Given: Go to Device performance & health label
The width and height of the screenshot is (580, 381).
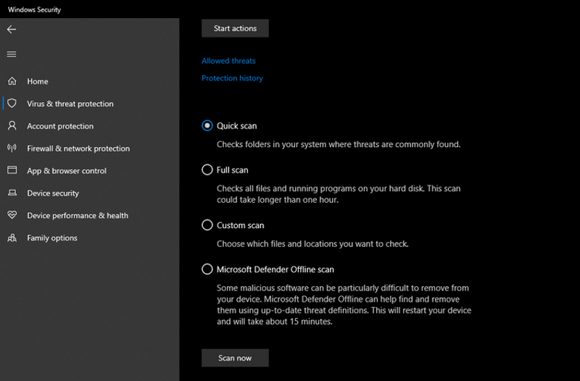Looking at the screenshot, I should [x=78, y=216].
